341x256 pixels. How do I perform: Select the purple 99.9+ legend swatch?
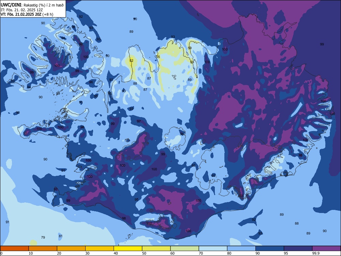326,248
